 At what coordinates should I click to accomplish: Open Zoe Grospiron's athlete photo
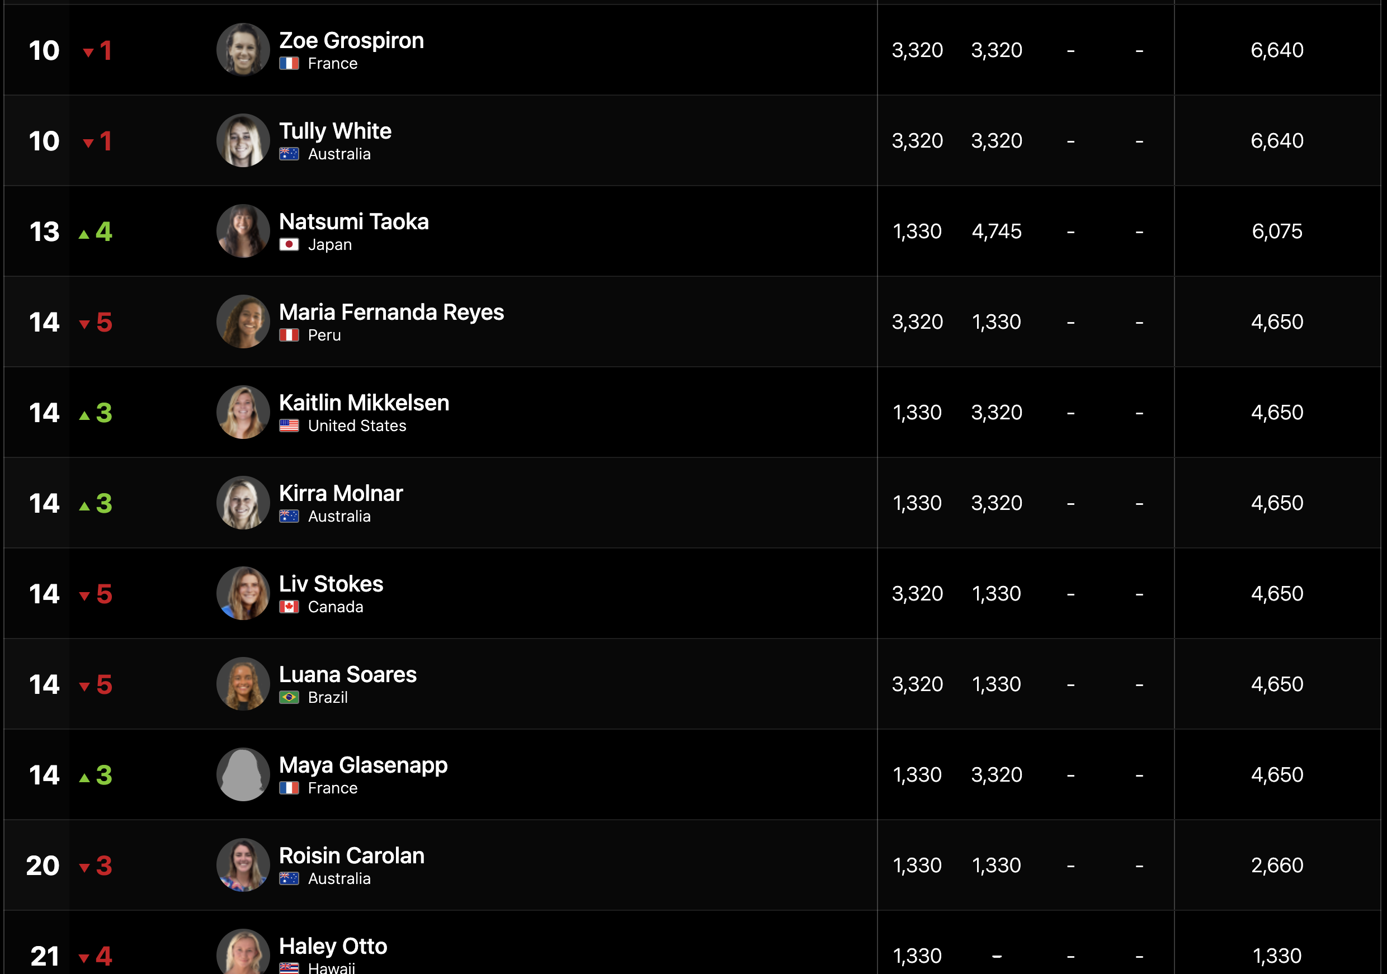tap(243, 50)
